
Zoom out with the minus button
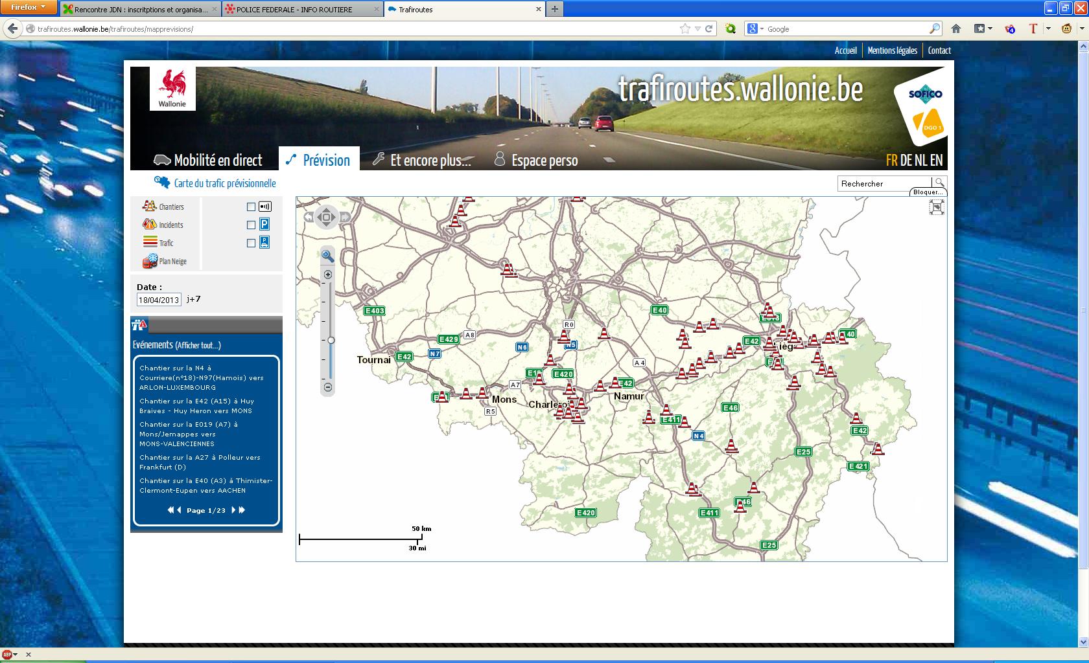click(x=328, y=387)
